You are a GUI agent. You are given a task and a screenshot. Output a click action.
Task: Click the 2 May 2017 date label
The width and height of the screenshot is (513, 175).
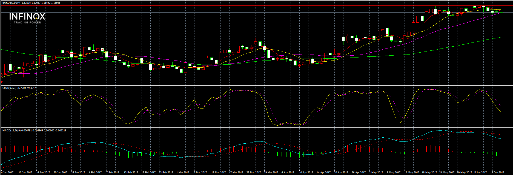tap(376, 173)
